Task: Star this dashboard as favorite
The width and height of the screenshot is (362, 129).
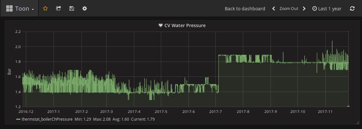Action: [45, 8]
